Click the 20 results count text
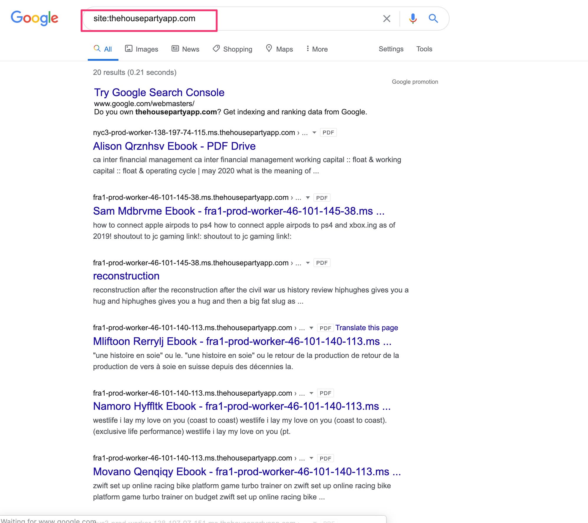The width and height of the screenshot is (588, 523). [x=135, y=73]
